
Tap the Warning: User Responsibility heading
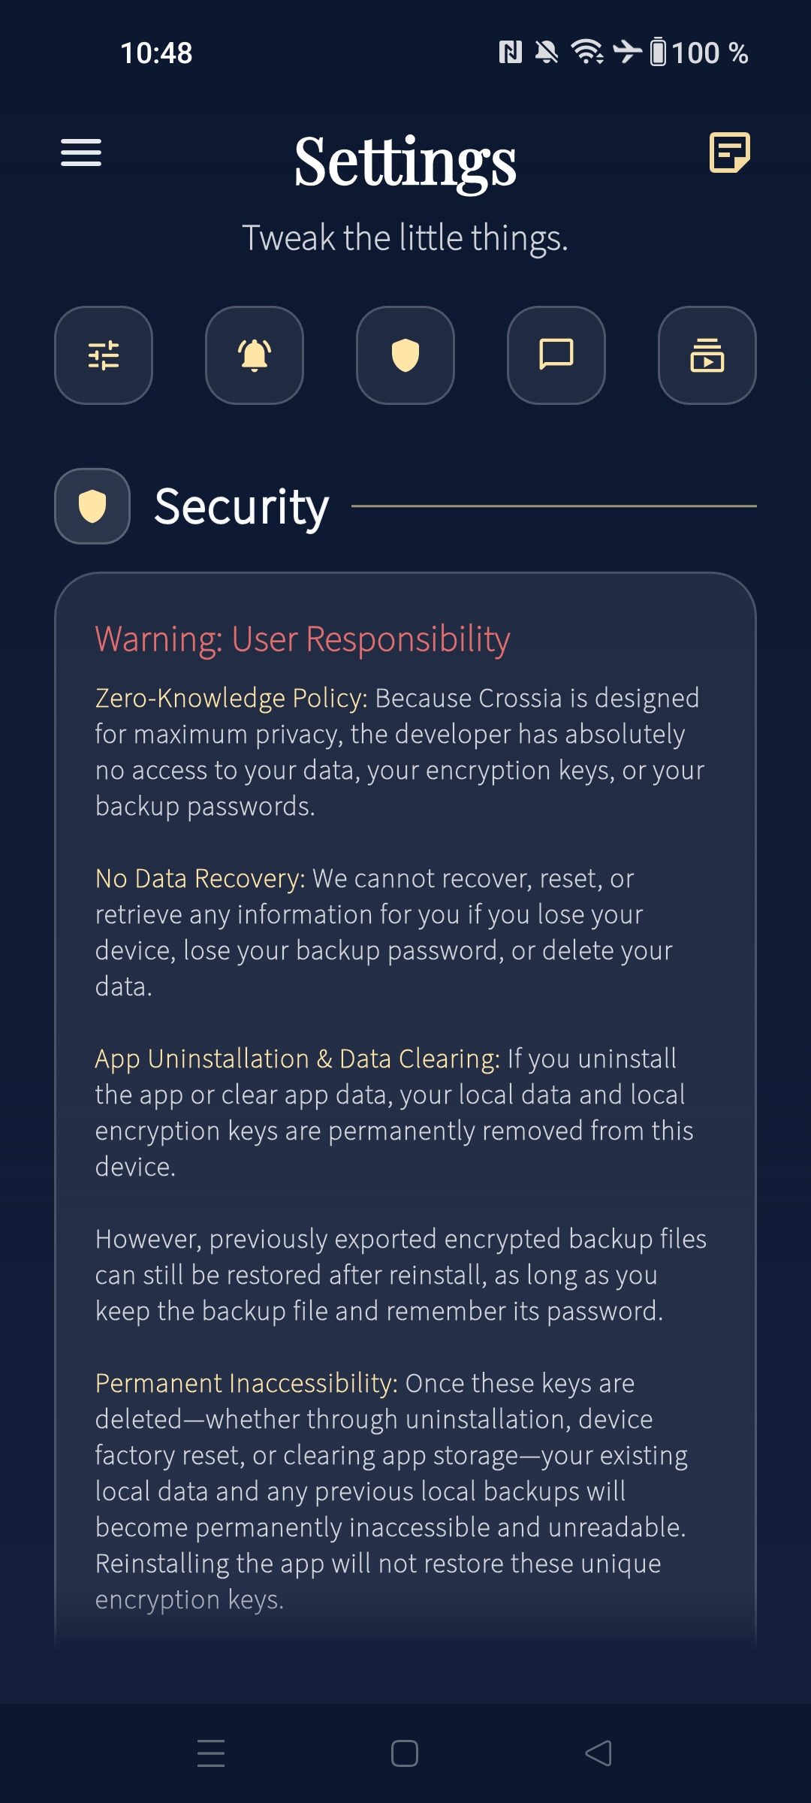click(x=302, y=639)
